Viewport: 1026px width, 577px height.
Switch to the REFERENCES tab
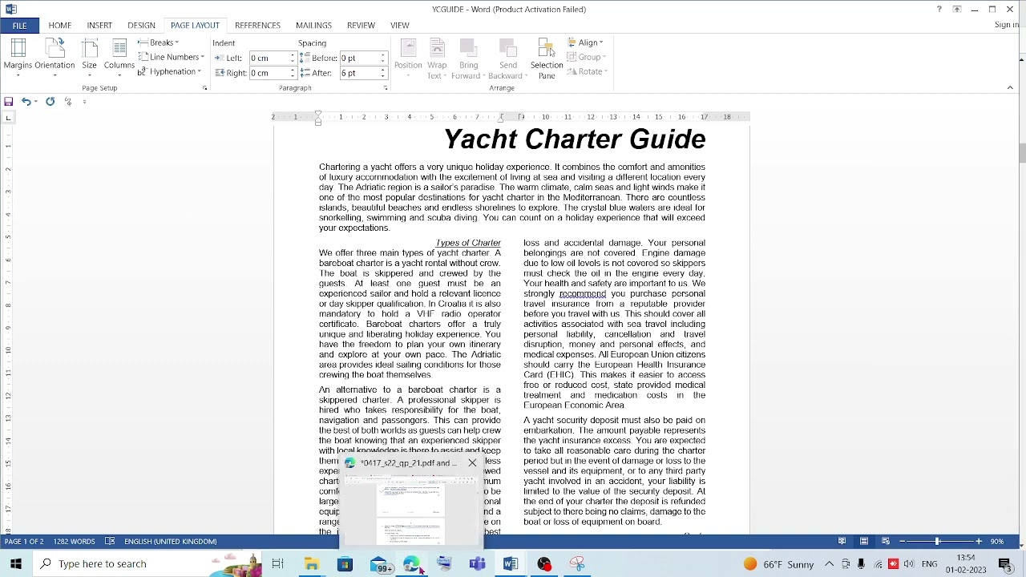pos(257,26)
